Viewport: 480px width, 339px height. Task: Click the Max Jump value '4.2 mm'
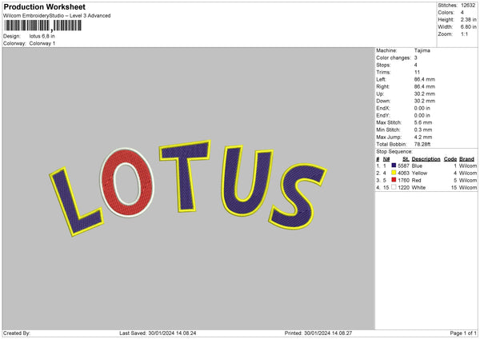(423, 137)
